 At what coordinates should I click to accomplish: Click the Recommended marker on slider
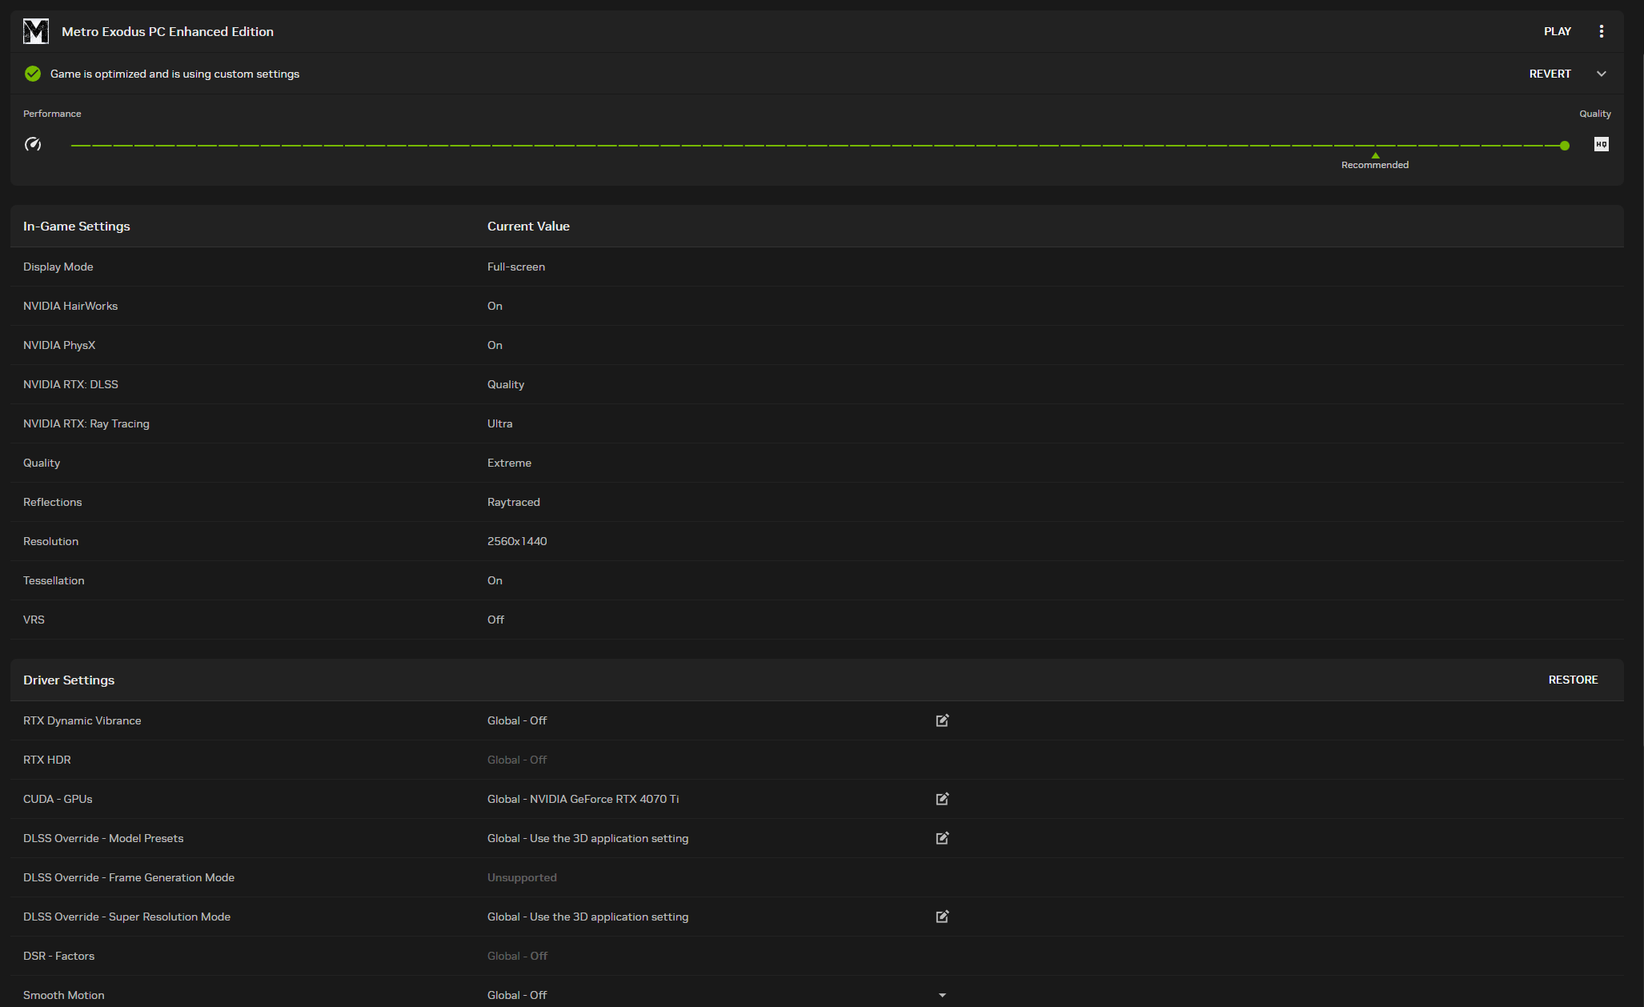[x=1375, y=156]
